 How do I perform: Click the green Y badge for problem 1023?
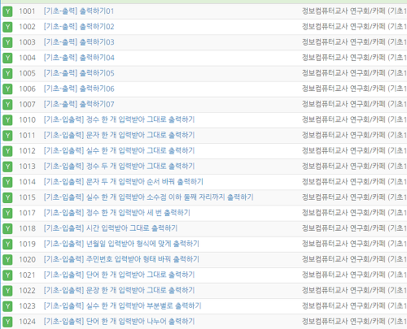(7, 306)
